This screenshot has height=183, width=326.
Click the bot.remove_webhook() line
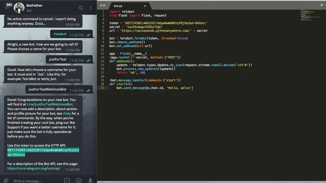[127, 42]
